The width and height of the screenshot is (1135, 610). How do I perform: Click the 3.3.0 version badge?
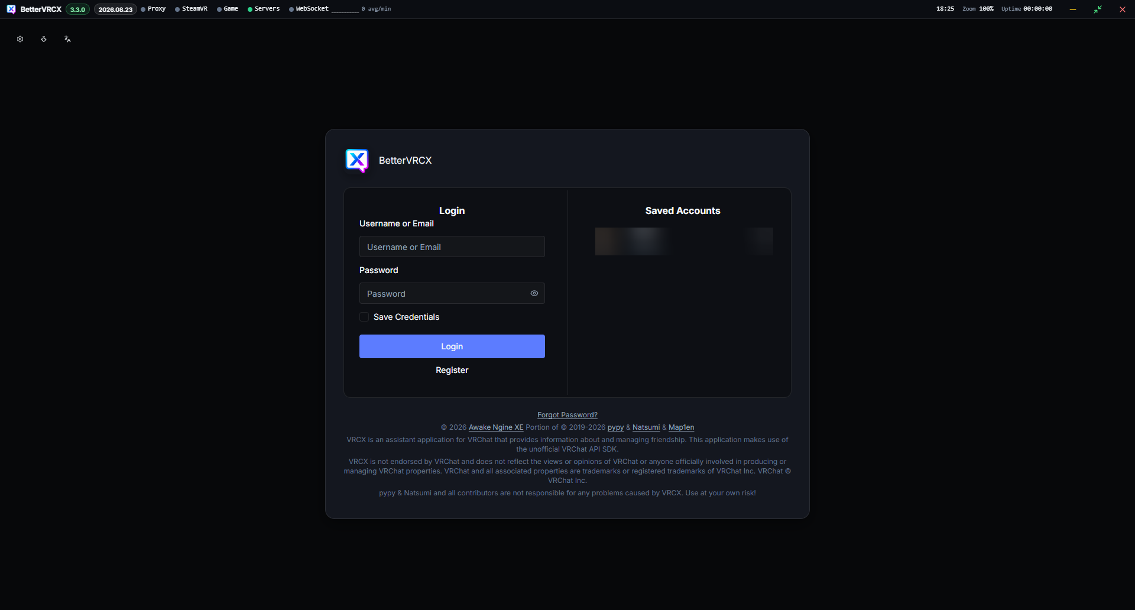[77, 9]
